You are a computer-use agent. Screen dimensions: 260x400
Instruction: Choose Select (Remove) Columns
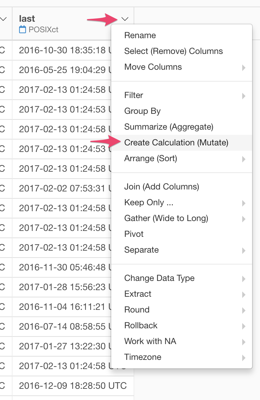pos(173,51)
